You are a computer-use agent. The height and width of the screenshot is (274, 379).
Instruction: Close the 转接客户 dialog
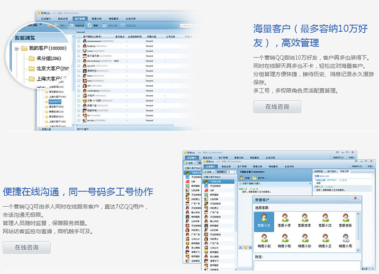(x=355, y=198)
